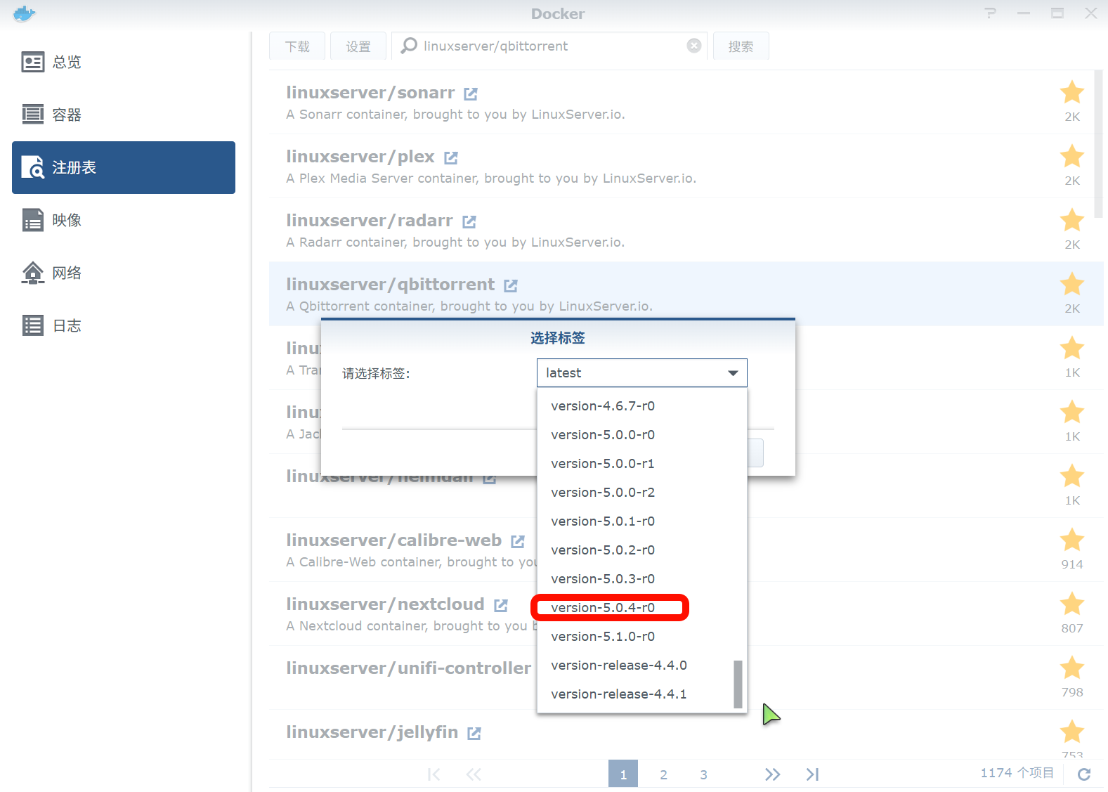Click the star icon rated 798

point(1072,668)
